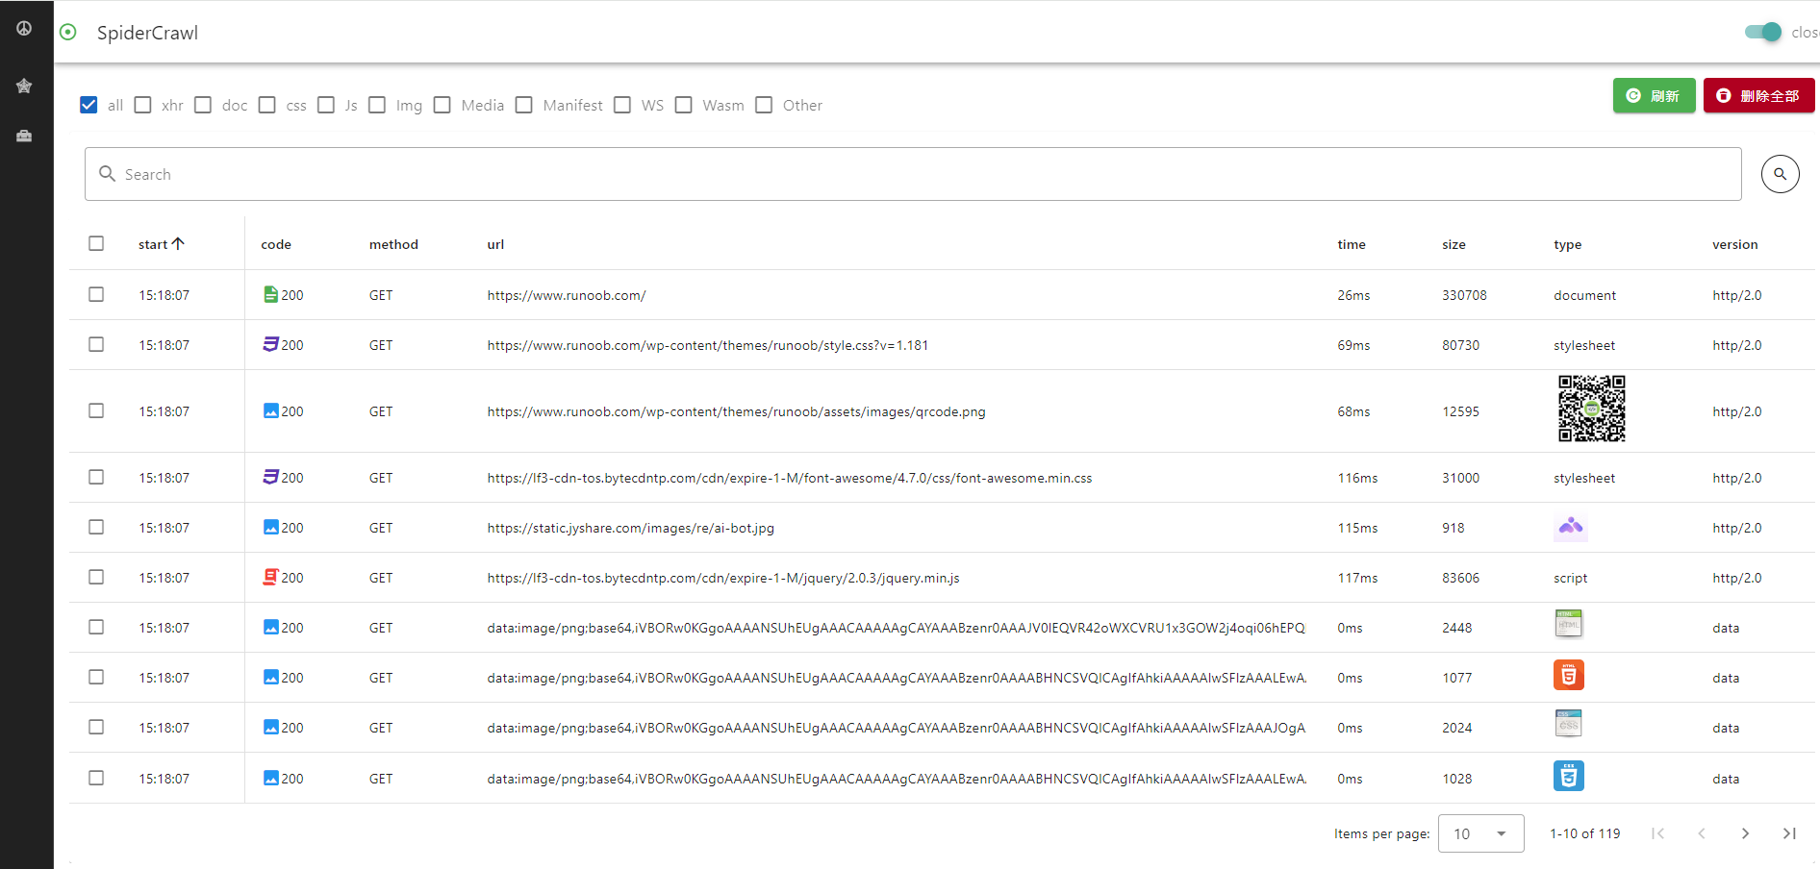Click the QR code thumbnail for qrcode.png
This screenshot has width=1820, height=869.
pos(1591,410)
